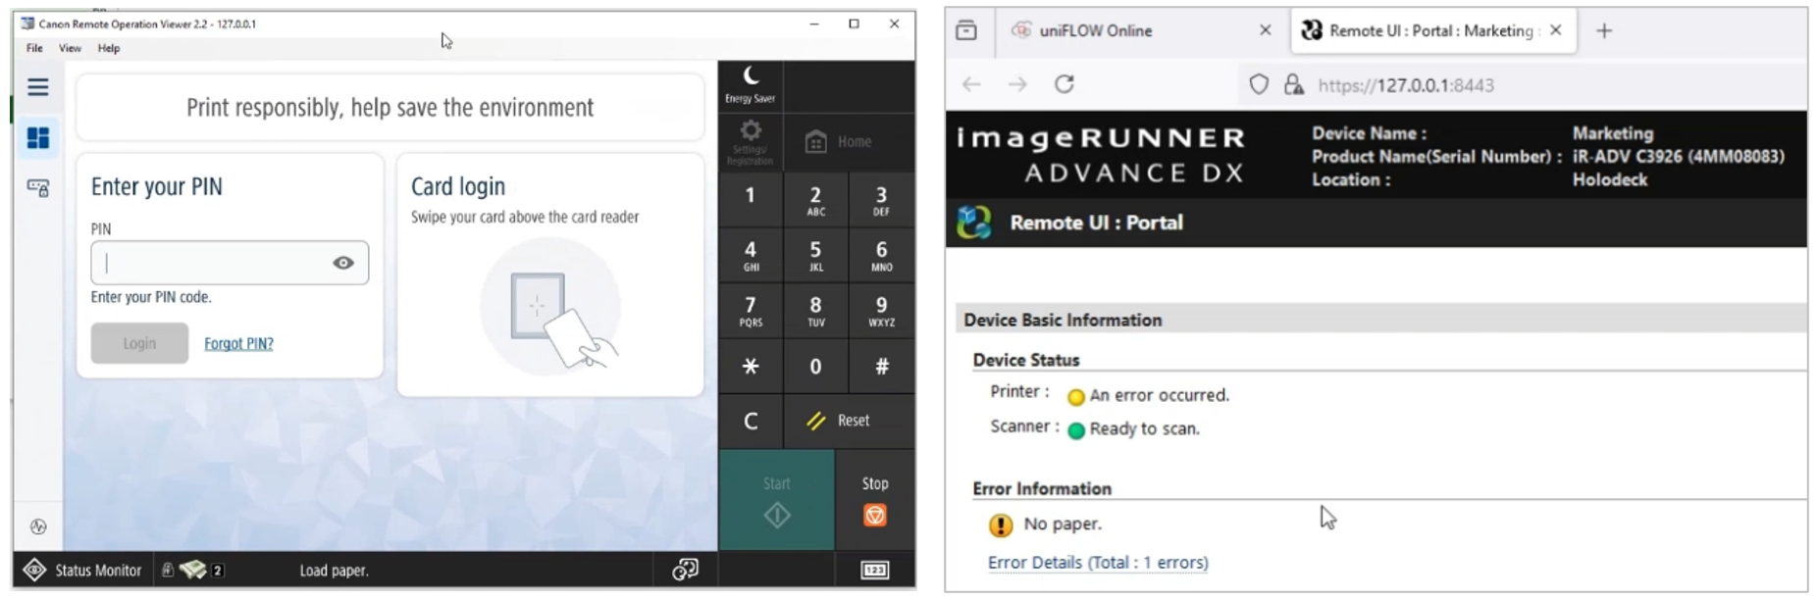Screen dimensions: 1819x599
Task: Open the File menu
Action: coord(34,48)
